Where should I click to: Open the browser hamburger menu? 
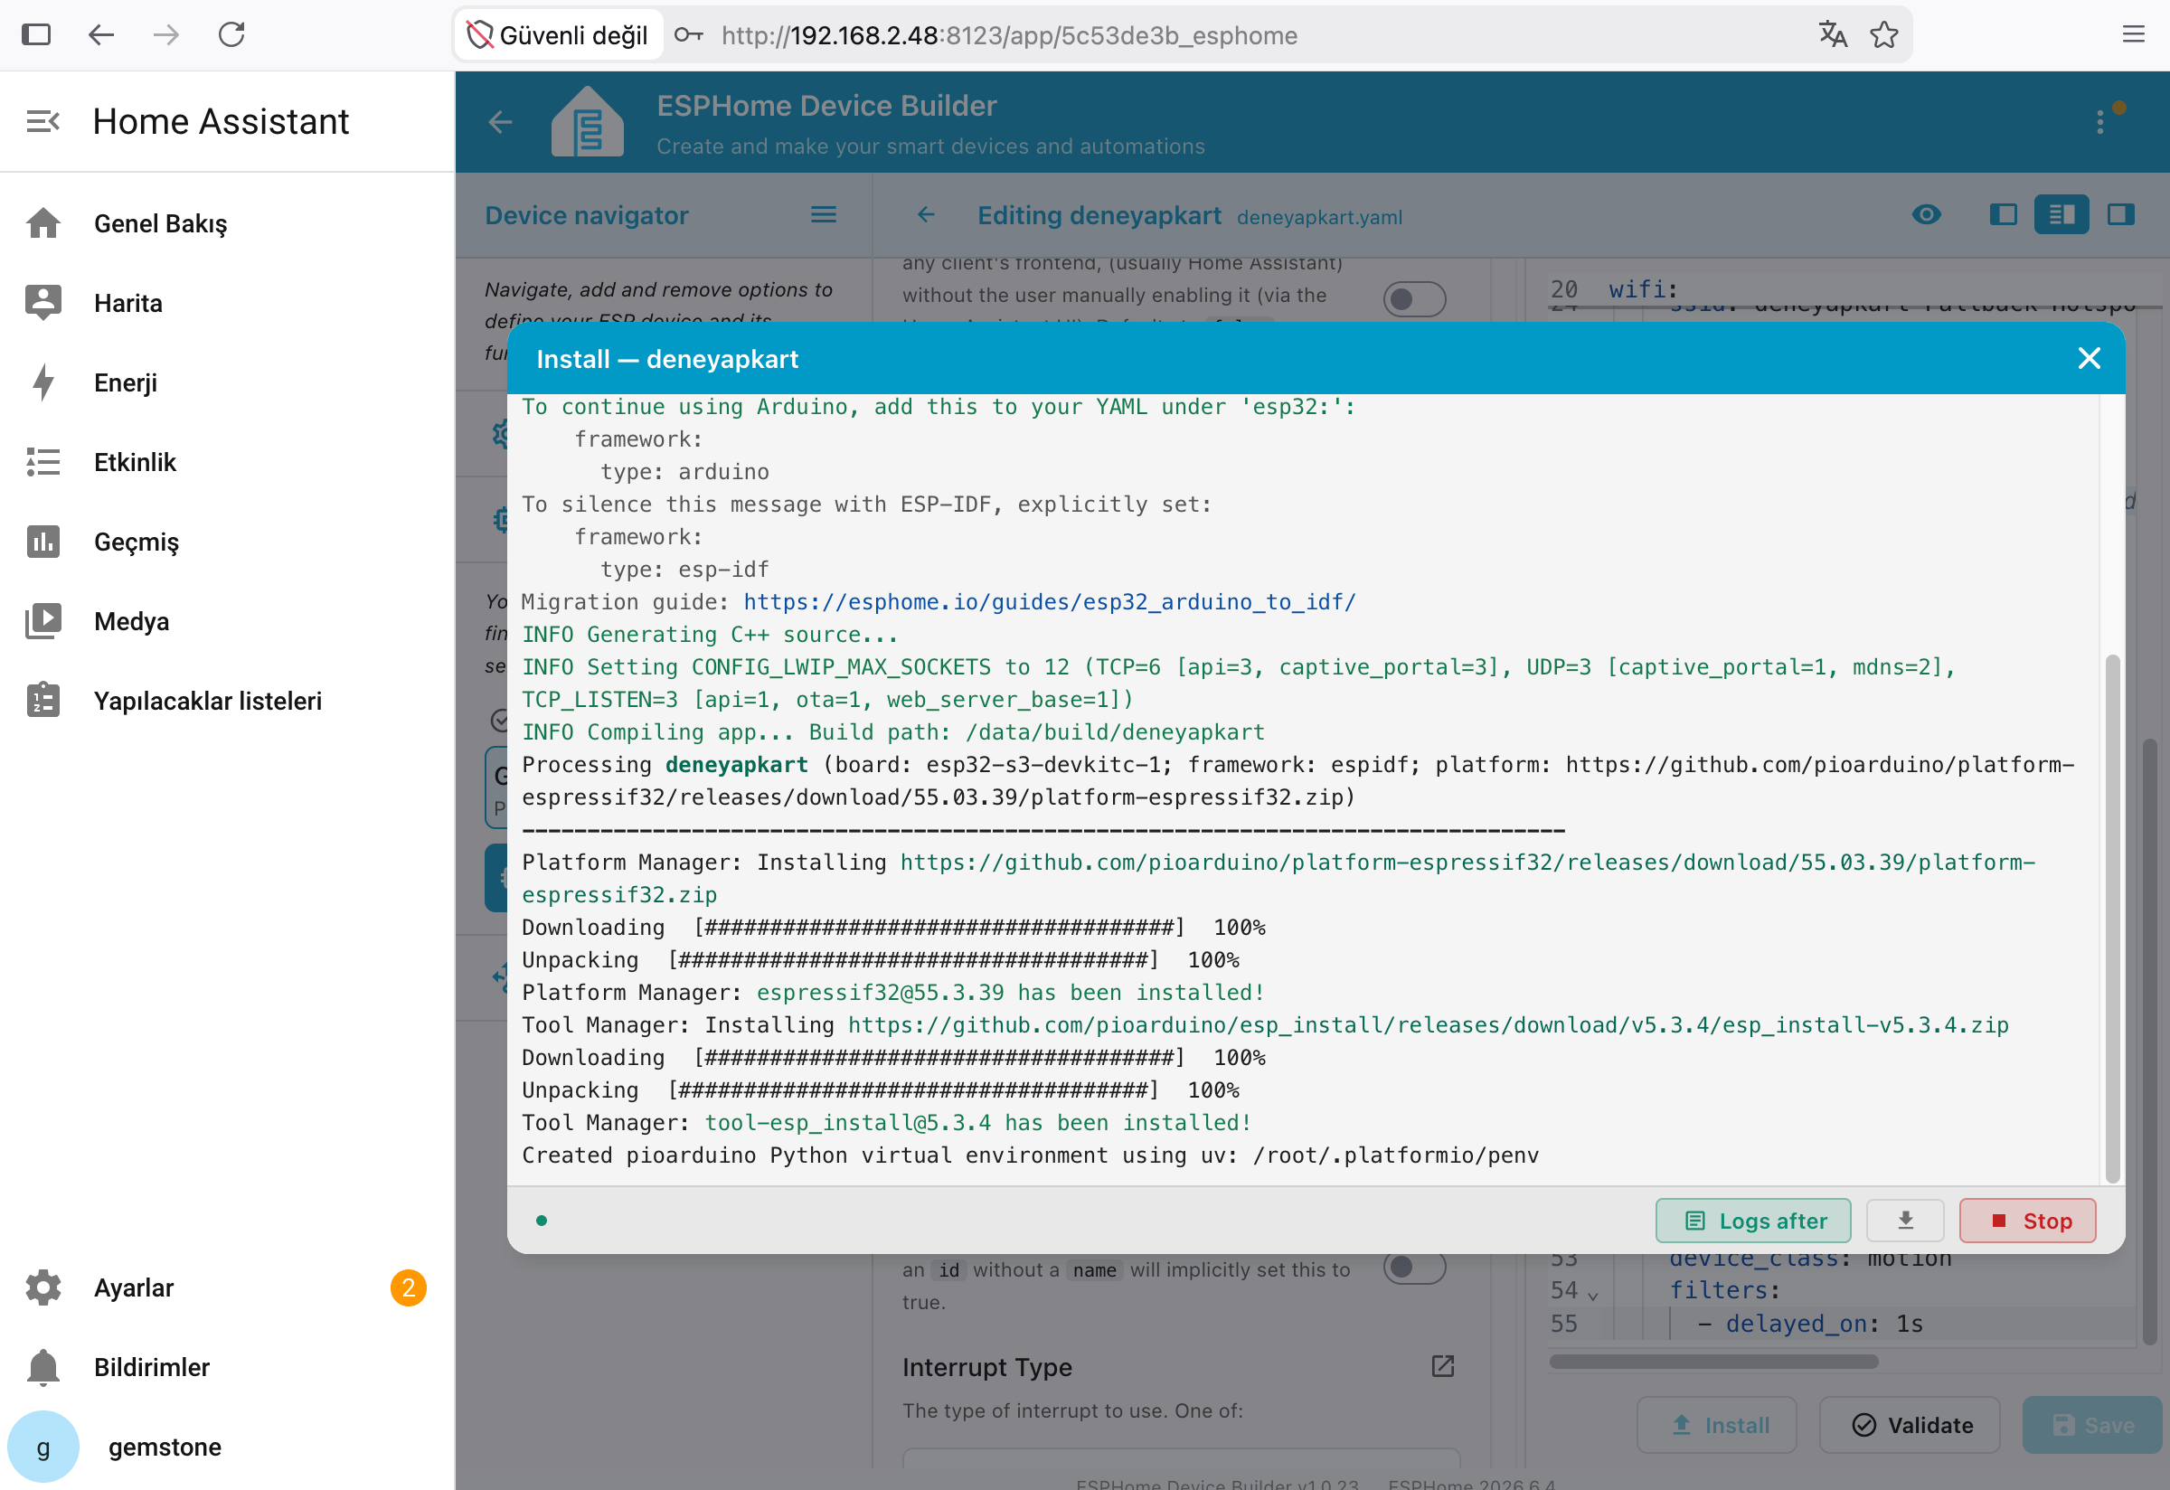coord(2134,35)
